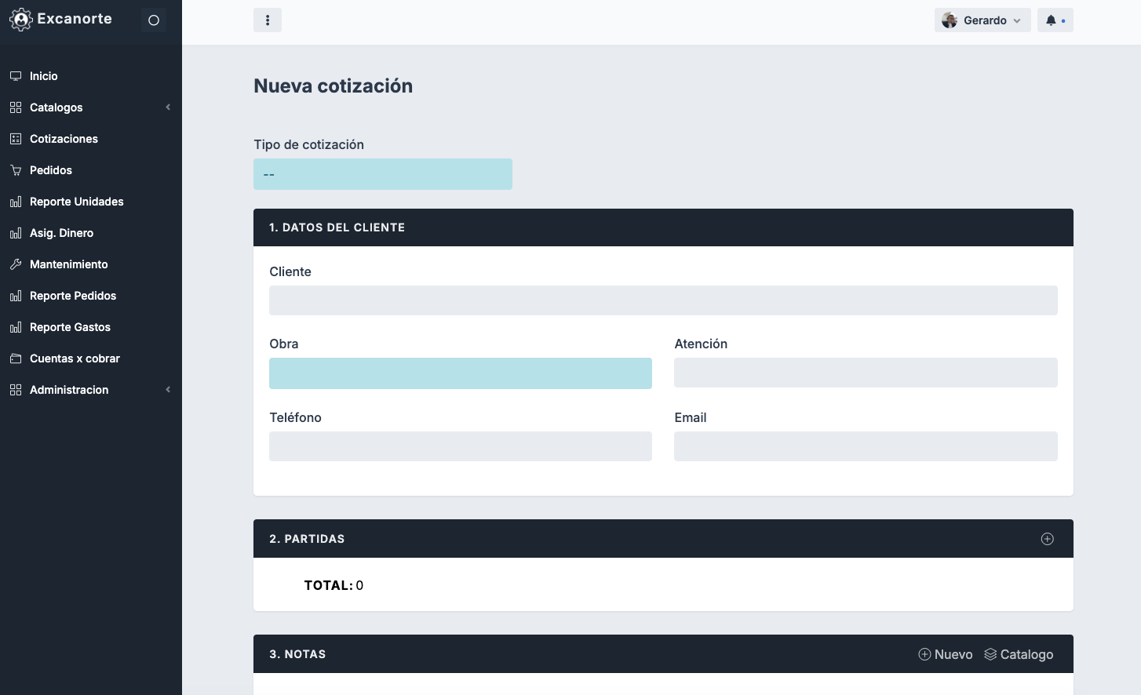Click the Excanorte gear logo icon
The height and width of the screenshot is (695, 1141).
[x=20, y=20]
